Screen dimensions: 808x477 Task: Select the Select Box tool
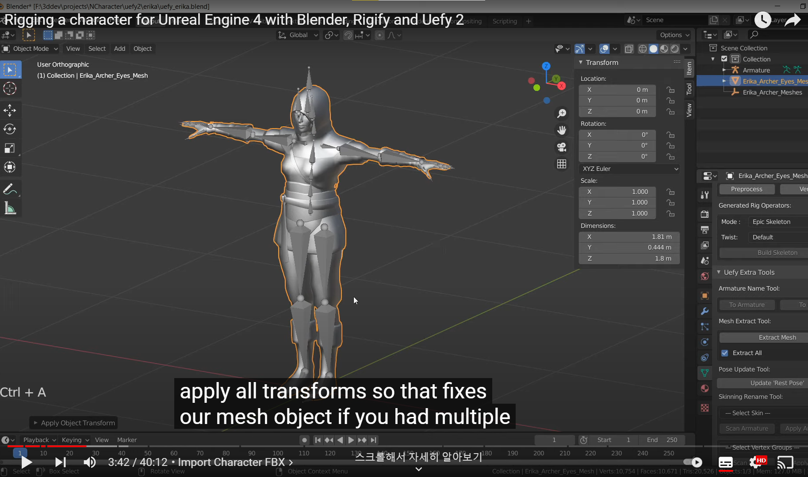coord(10,70)
